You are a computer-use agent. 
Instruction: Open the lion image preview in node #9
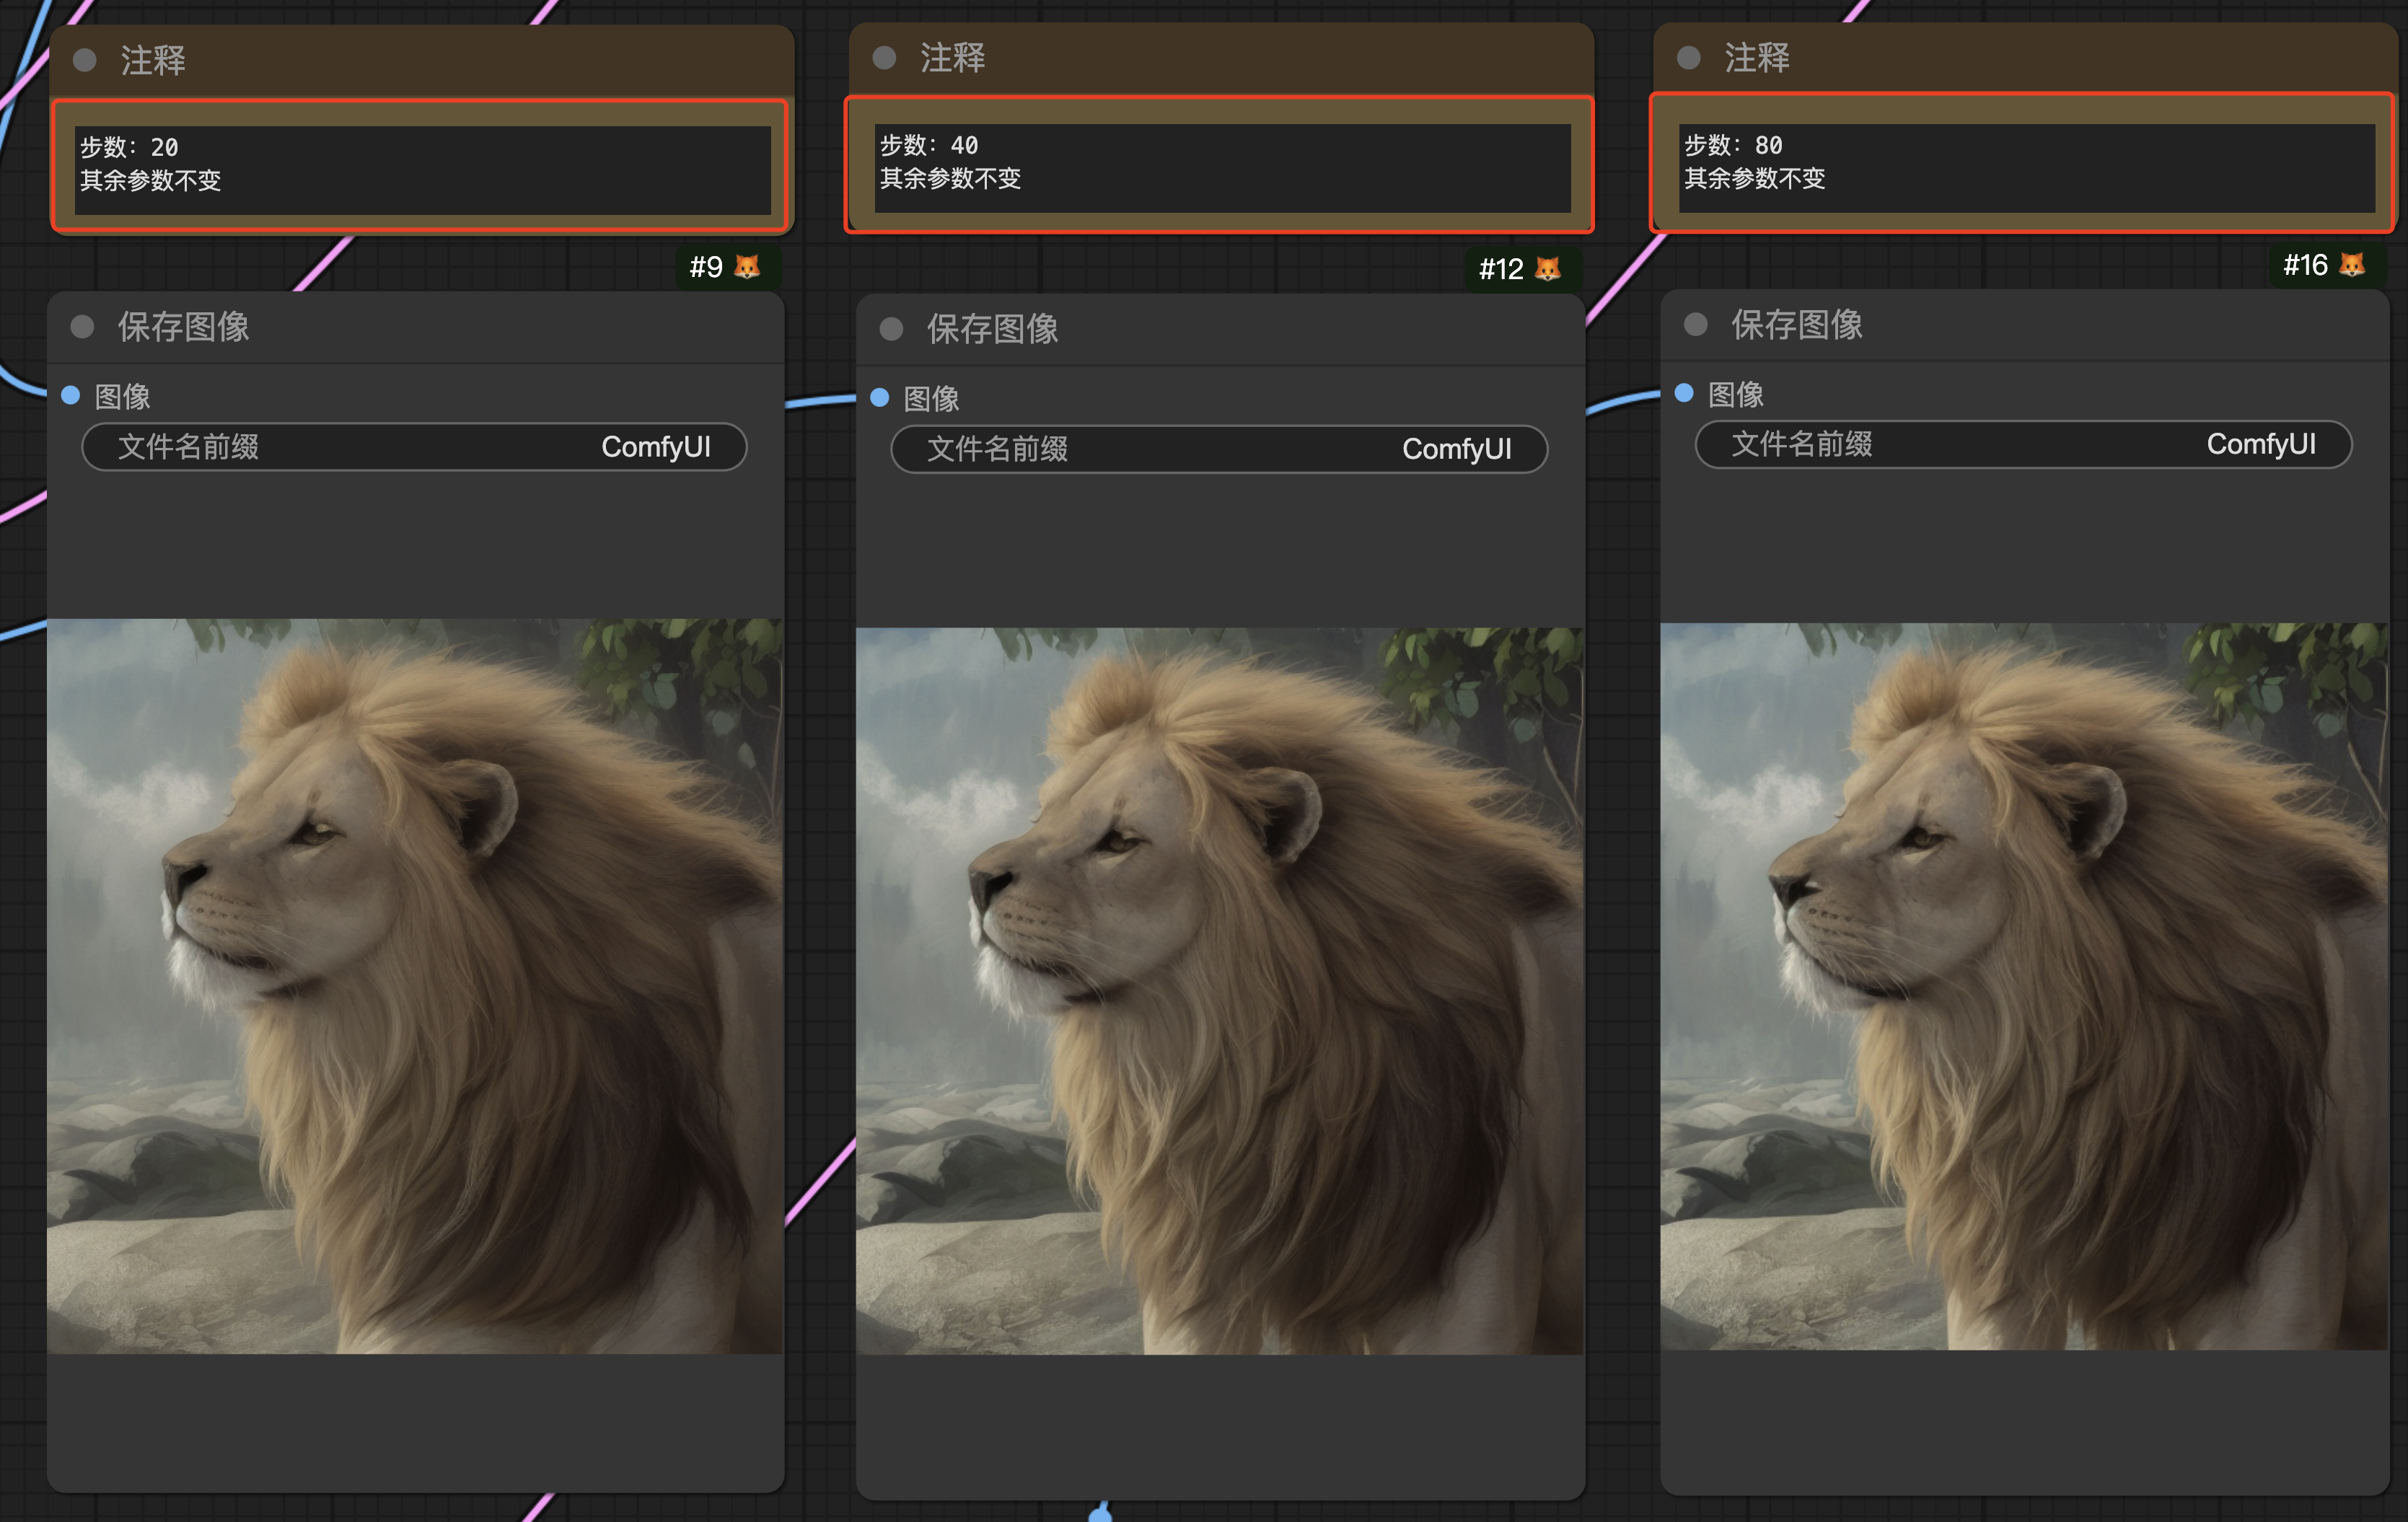coord(415,986)
